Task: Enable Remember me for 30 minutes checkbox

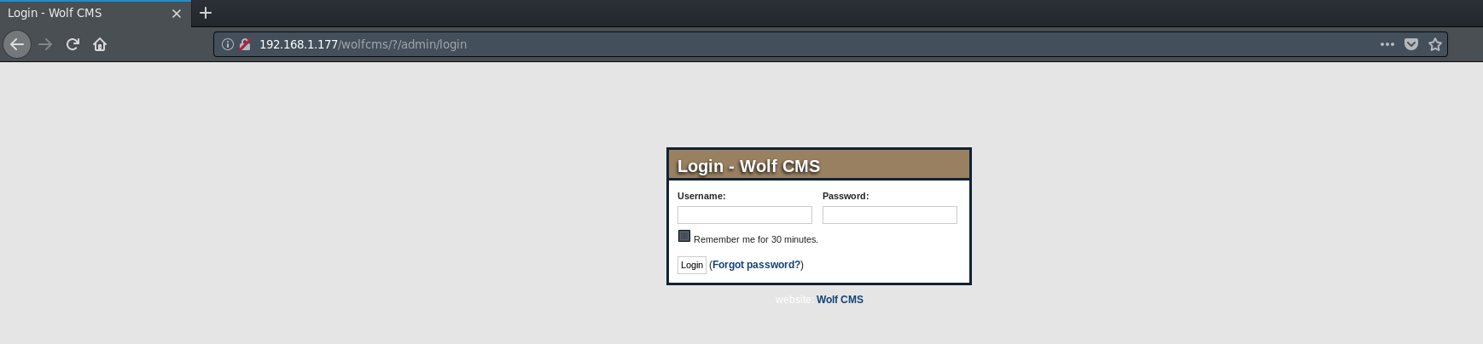Action: point(684,236)
